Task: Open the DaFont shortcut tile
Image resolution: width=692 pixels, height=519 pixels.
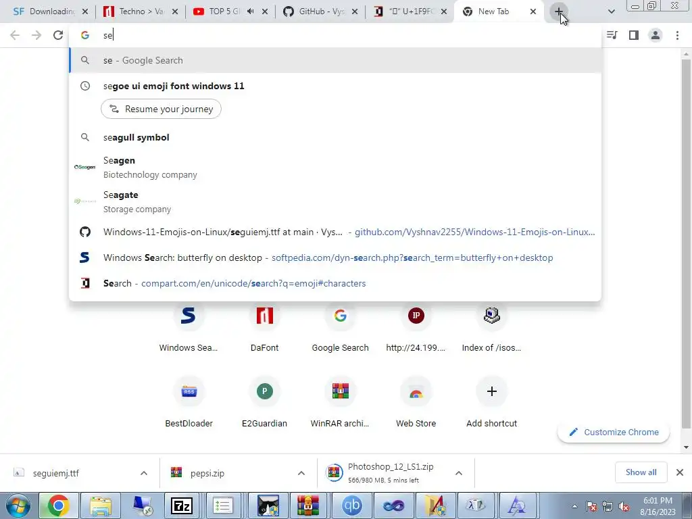Action: tap(264, 326)
